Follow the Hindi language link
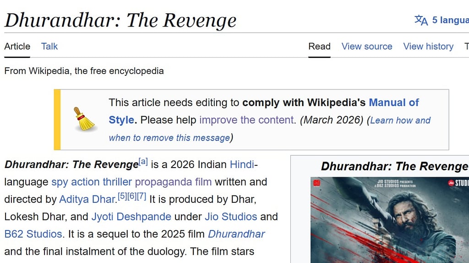The width and height of the screenshot is (469, 263). [x=242, y=164]
